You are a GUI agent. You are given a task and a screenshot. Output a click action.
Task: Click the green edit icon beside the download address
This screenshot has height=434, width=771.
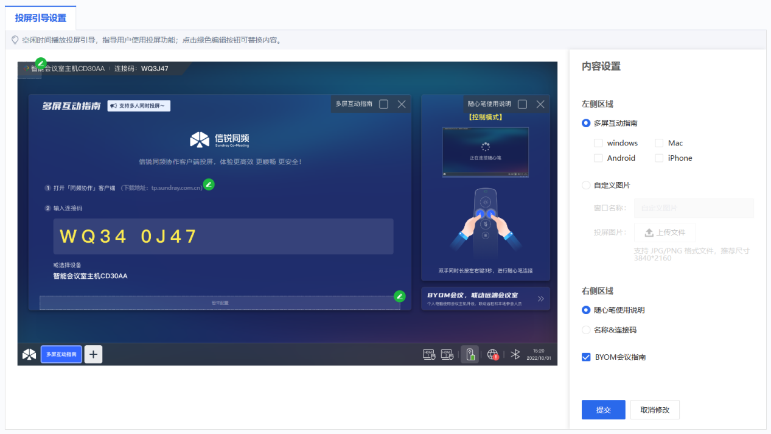pyautogui.click(x=209, y=184)
